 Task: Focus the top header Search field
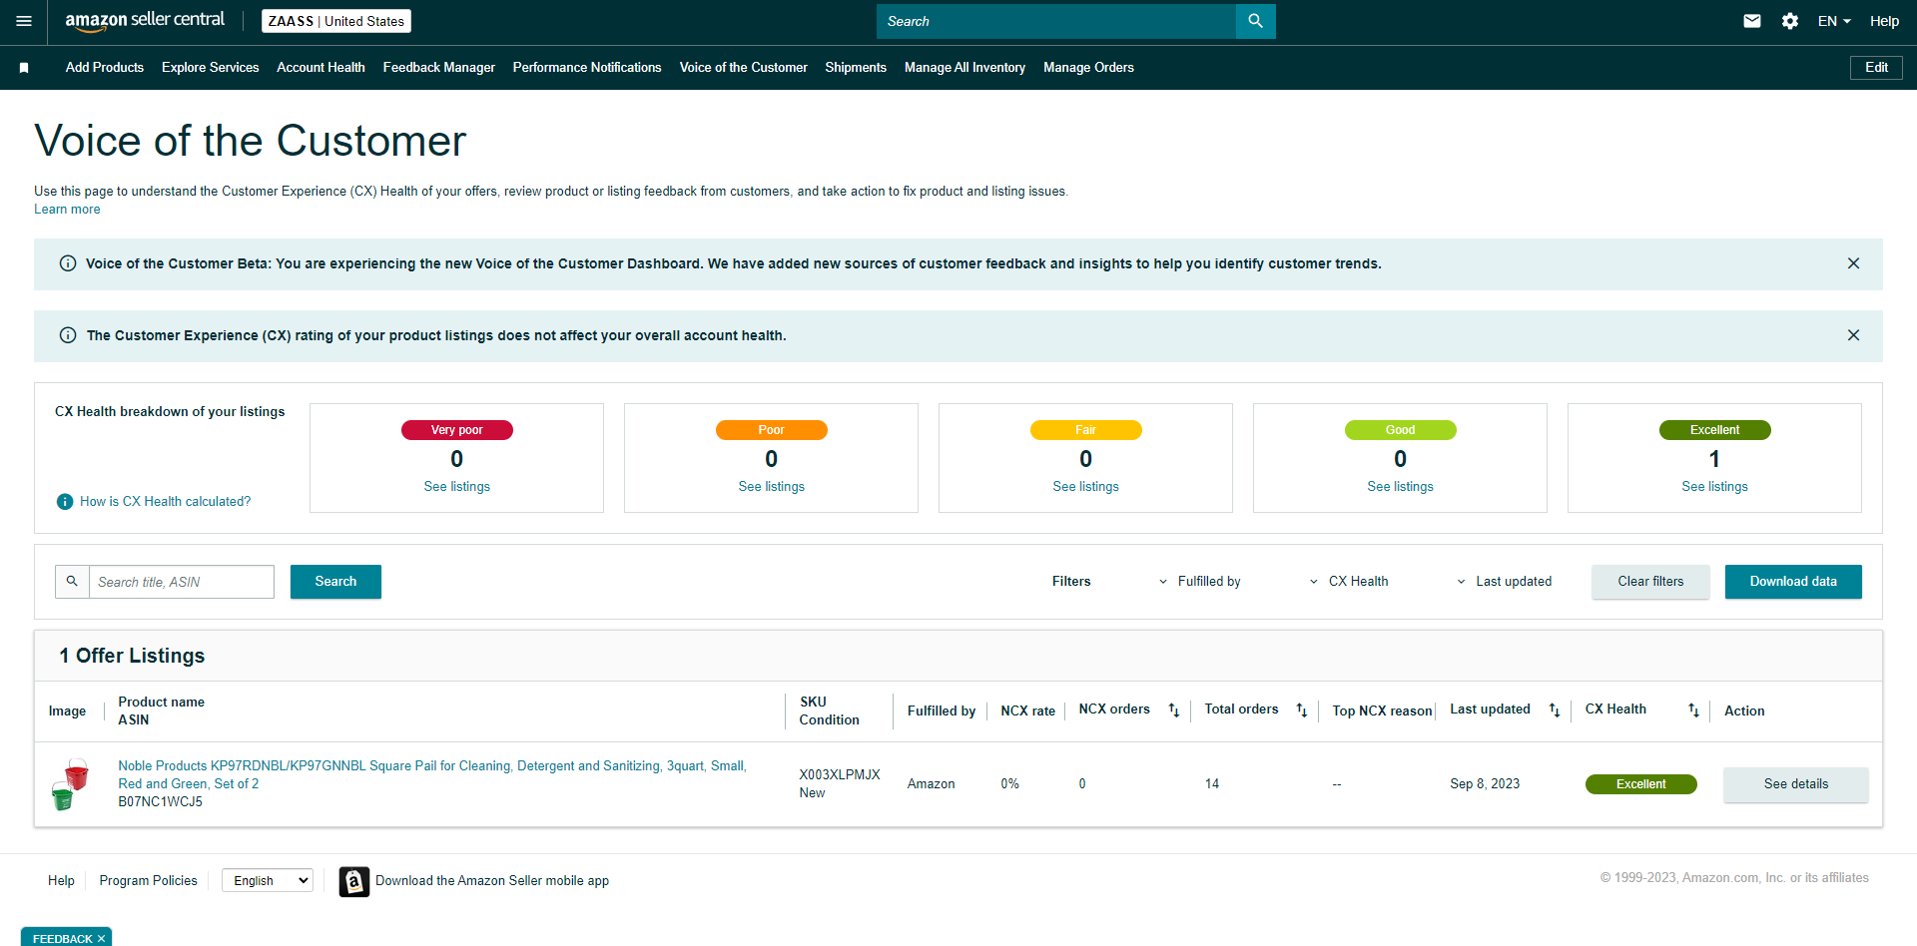click(x=1056, y=21)
